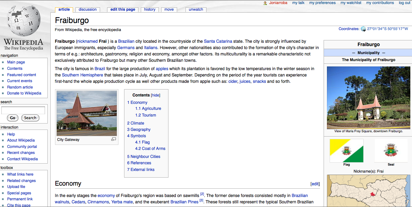Follow the cider link
Screen dimensions: 412x207
pyautogui.click(x=233, y=81)
